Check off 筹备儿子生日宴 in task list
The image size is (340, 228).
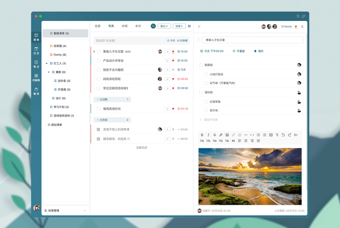click(x=98, y=52)
